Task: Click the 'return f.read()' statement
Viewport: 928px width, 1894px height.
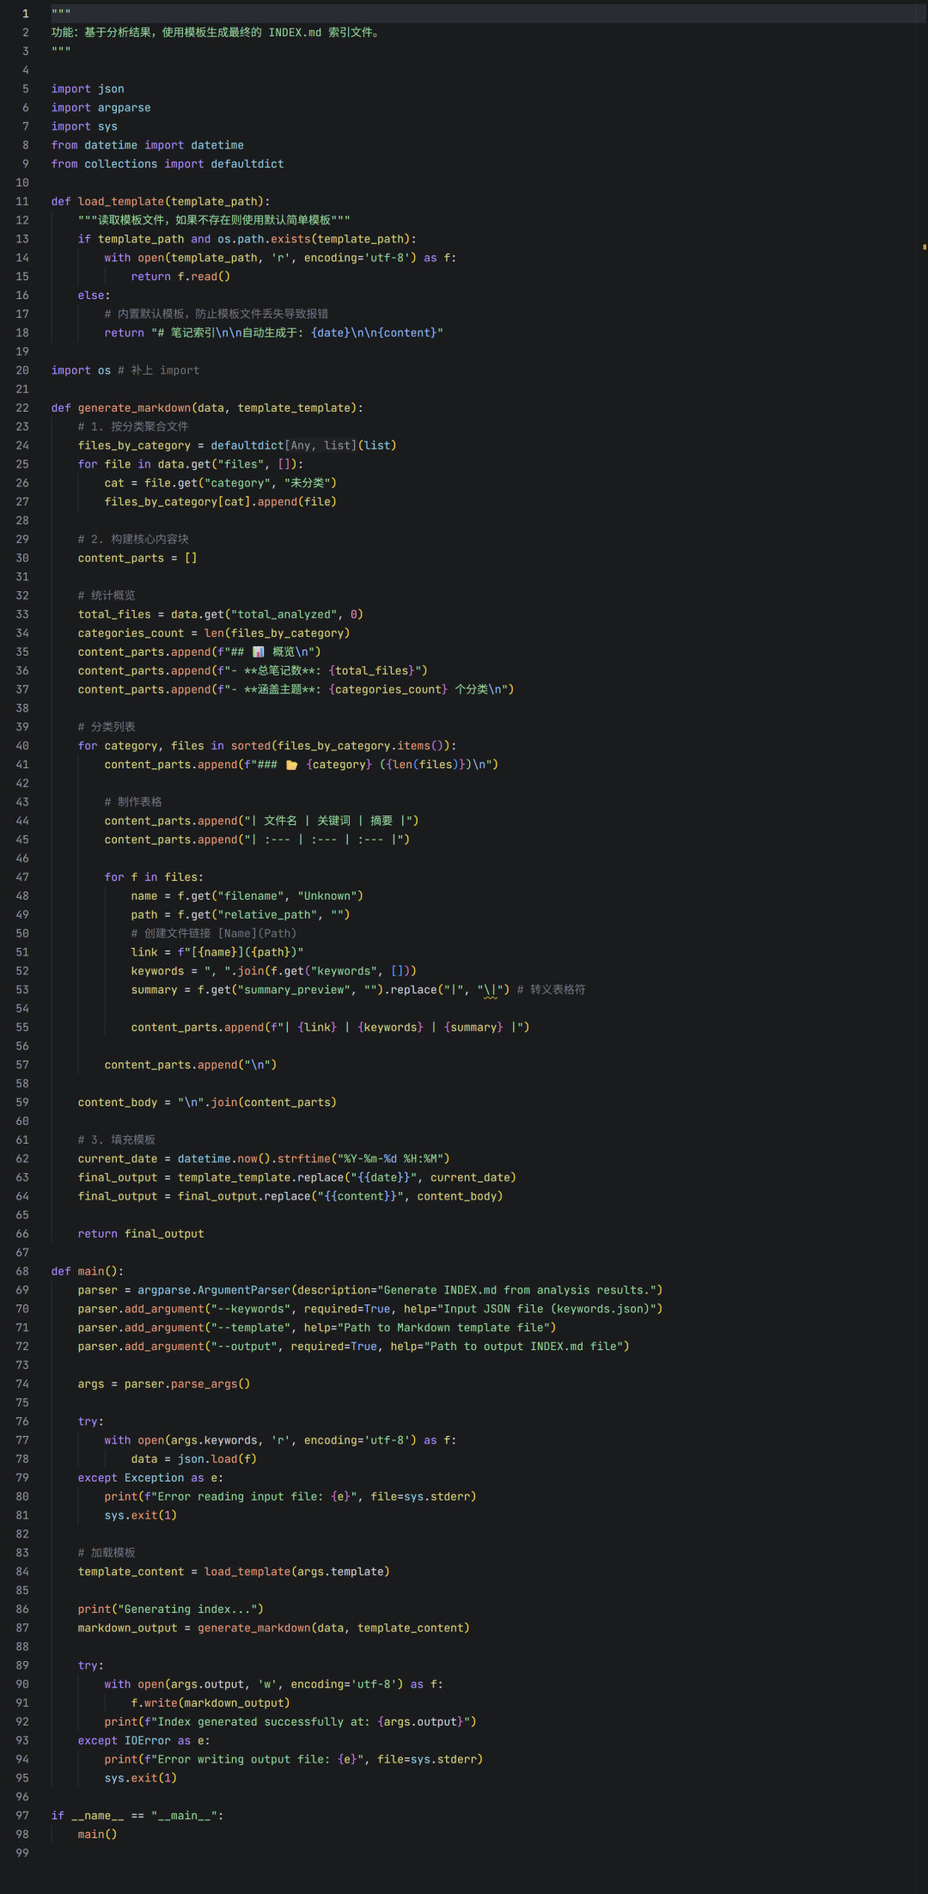Action: coord(180,277)
